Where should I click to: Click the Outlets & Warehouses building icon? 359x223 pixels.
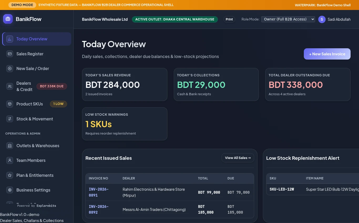[10, 146]
